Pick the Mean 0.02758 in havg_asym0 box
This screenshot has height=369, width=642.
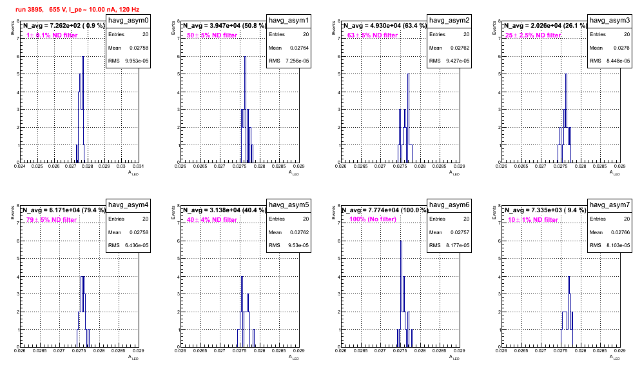pyautogui.click(x=139, y=48)
